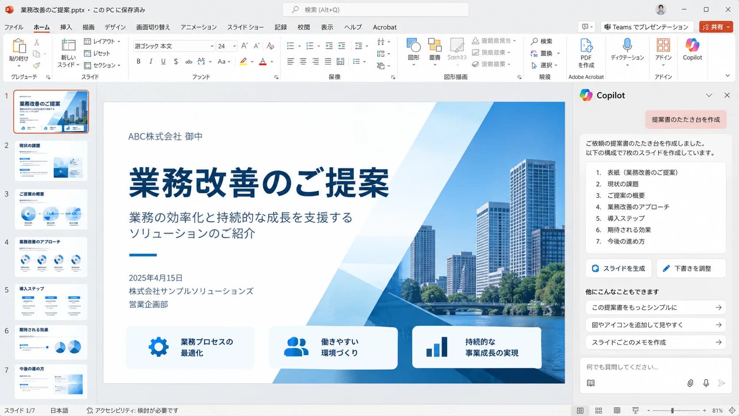Screen dimensions: 739x416
Task: Decrease font size with the smaller A
Action: point(256,46)
